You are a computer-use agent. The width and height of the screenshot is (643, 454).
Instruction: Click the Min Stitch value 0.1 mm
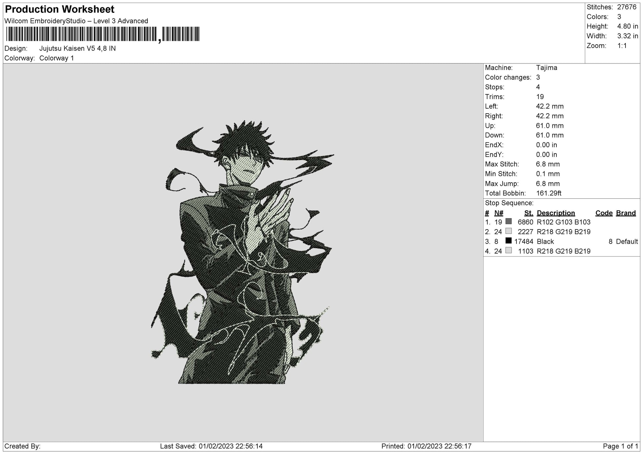(548, 174)
